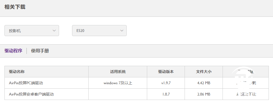
Task: Click the 2.86 MB file size cell
Action: (204, 94)
